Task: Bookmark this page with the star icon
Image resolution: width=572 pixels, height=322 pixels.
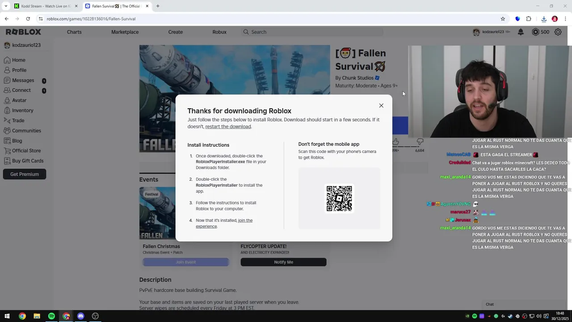Action: tap(503, 19)
